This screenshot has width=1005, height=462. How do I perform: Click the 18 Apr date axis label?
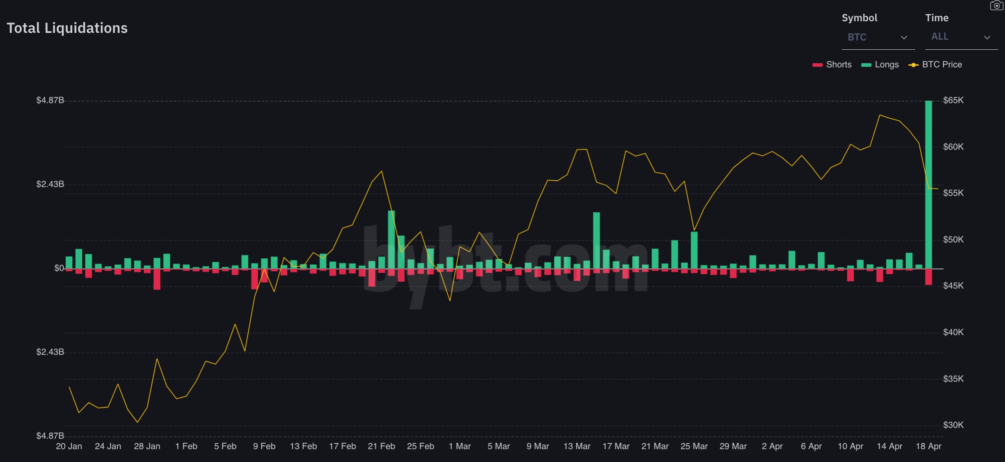point(928,446)
